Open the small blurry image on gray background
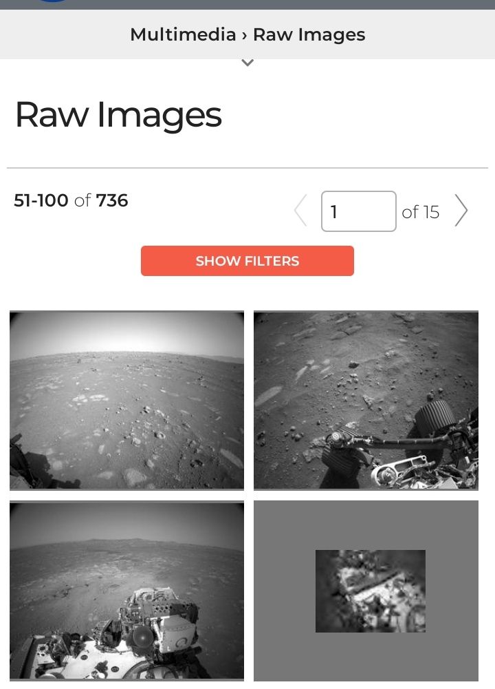Image resolution: width=495 pixels, height=689 pixels. pos(371,591)
